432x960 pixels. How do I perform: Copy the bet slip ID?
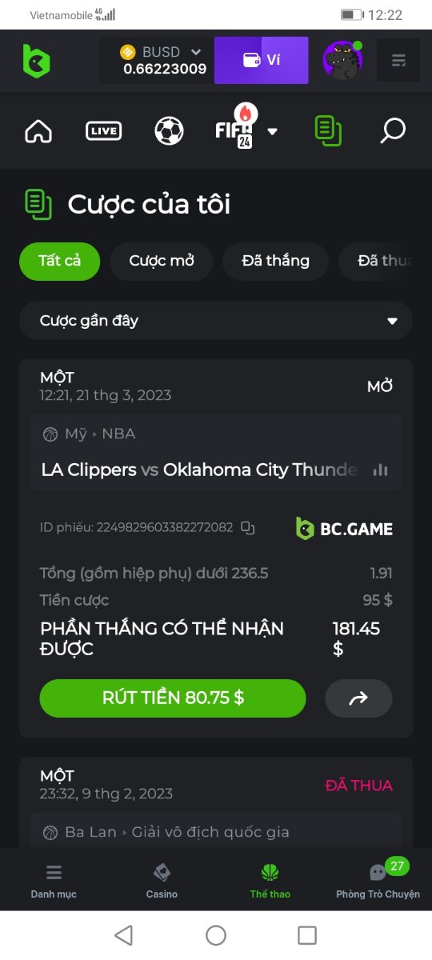click(247, 528)
